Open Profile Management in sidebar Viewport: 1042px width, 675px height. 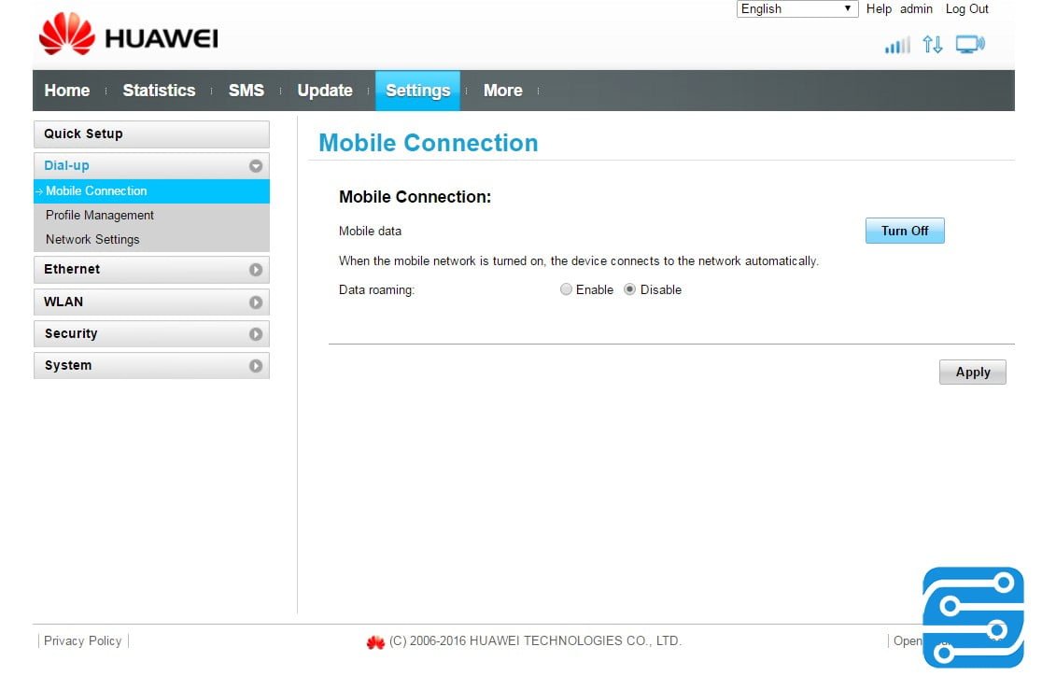click(100, 216)
